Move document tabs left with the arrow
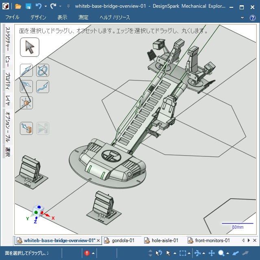This screenshot has height=260, width=260. [x=243, y=240]
